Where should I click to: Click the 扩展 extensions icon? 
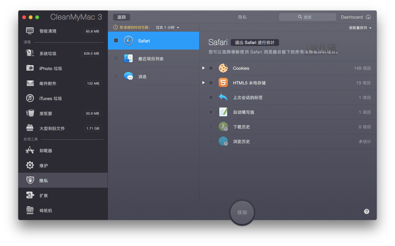(30, 195)
